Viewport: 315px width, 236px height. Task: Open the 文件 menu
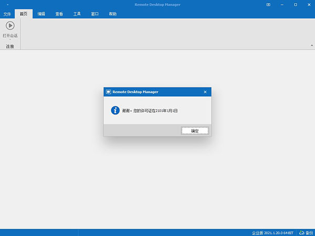[7, 14]
